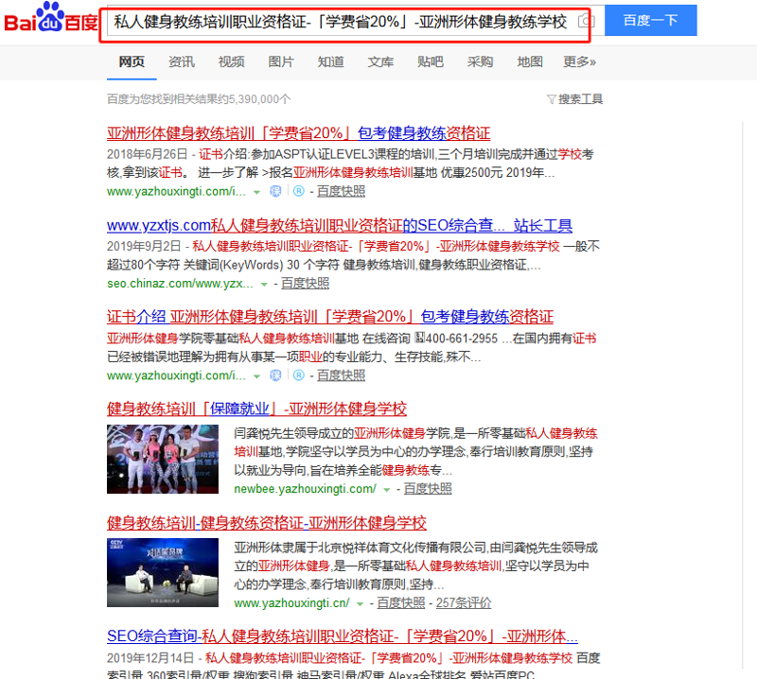757x679 pixels.
Task: Click the funnel icon beside 搜索工具
Action: 552,99
